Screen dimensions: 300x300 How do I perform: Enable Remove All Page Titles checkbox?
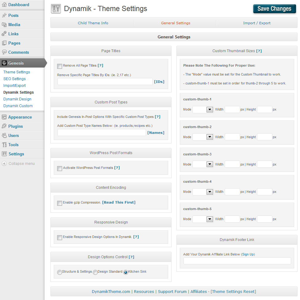[x=60, y=66]
